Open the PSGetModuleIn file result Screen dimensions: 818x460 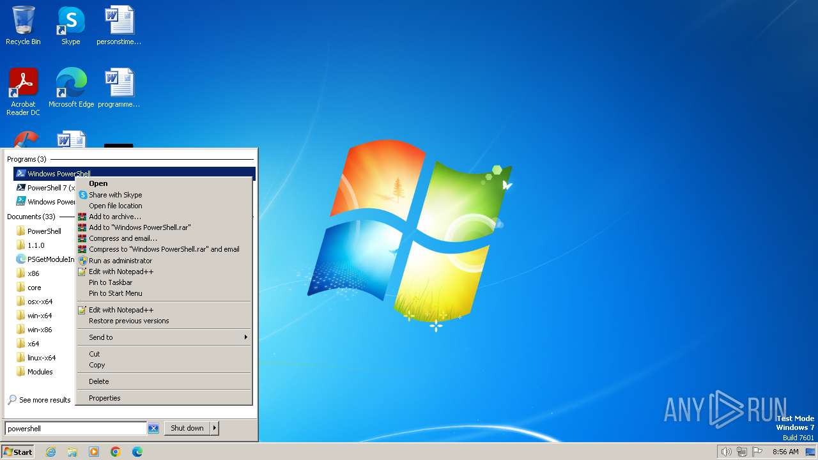point(45,259)
